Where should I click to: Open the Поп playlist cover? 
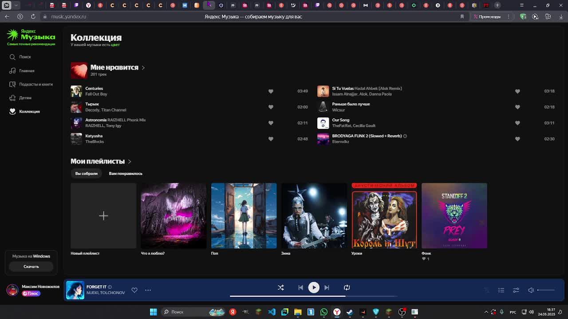click(x=244, y=216)
